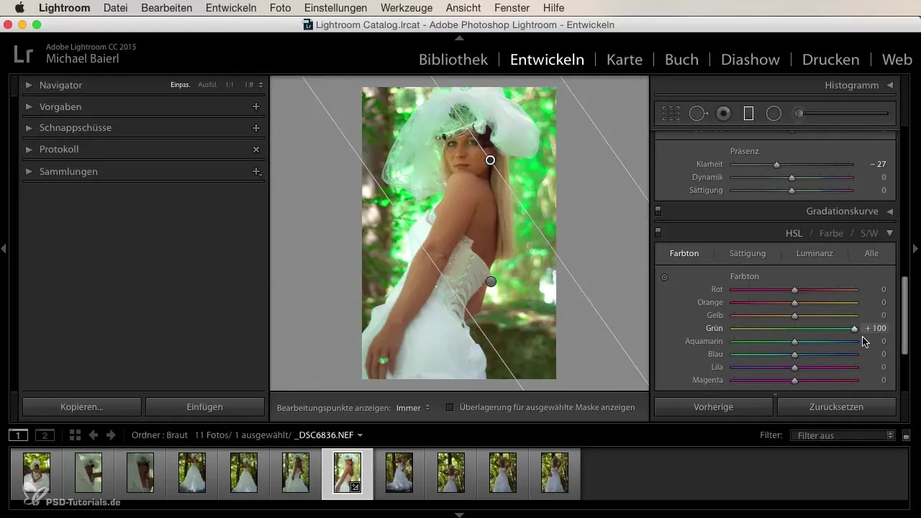Collapse the Histogramm panel

click(x=890, y=85)
